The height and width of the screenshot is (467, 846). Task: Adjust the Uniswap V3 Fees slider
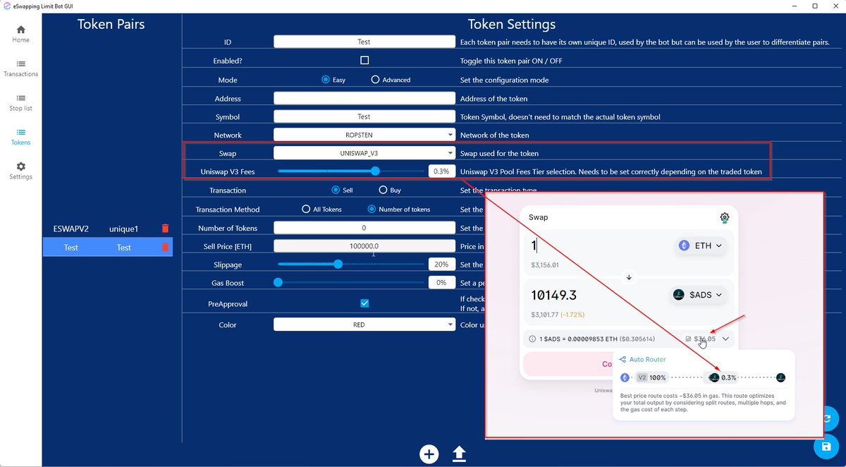pyautogui.click(x=375, y=171)
